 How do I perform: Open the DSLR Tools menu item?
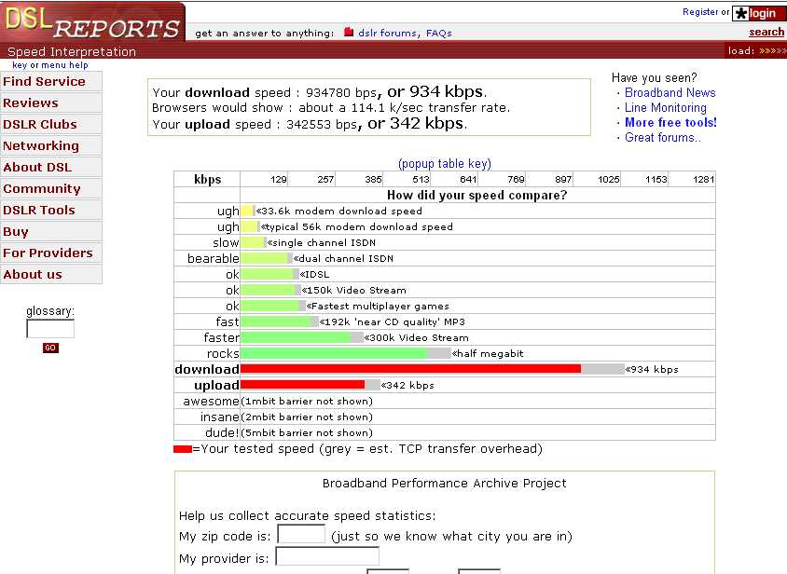51,211
